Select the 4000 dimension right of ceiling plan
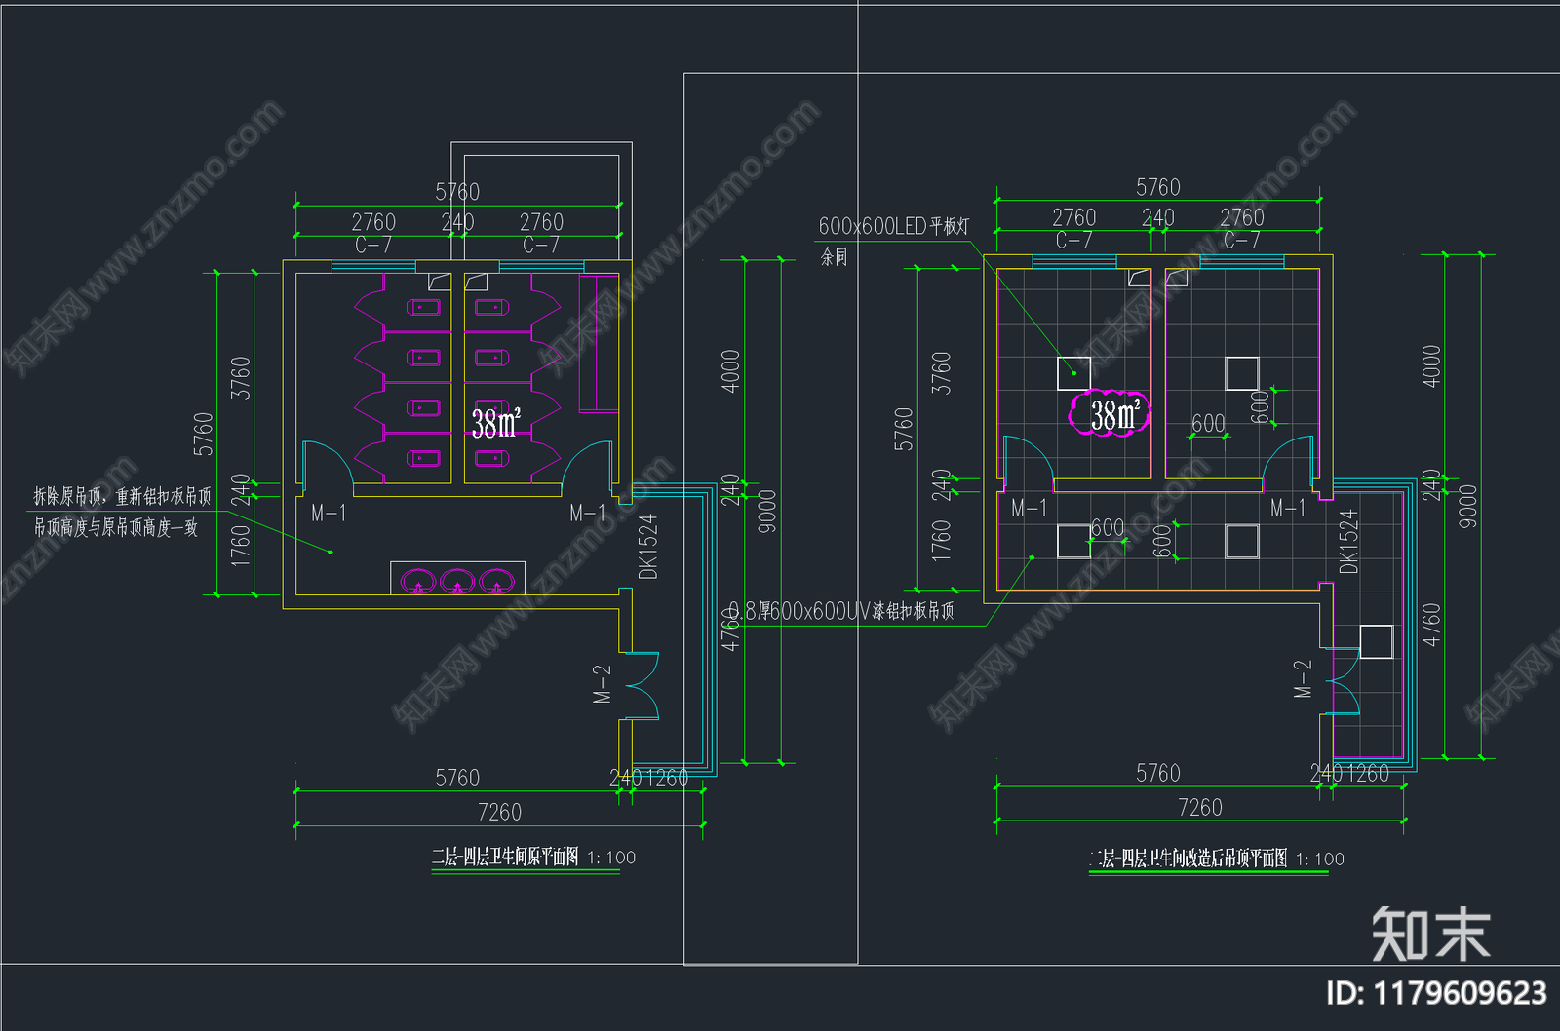Image resolution: width=1560 pixels, height=1031 pixels. [x=1430, y=366]
